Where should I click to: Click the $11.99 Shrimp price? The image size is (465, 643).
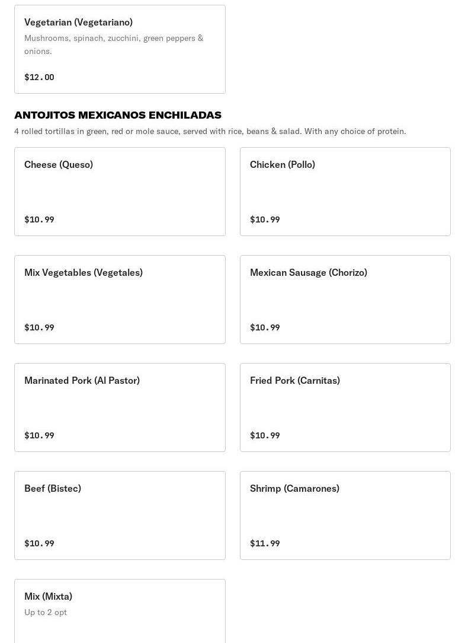tap(265, 543)
